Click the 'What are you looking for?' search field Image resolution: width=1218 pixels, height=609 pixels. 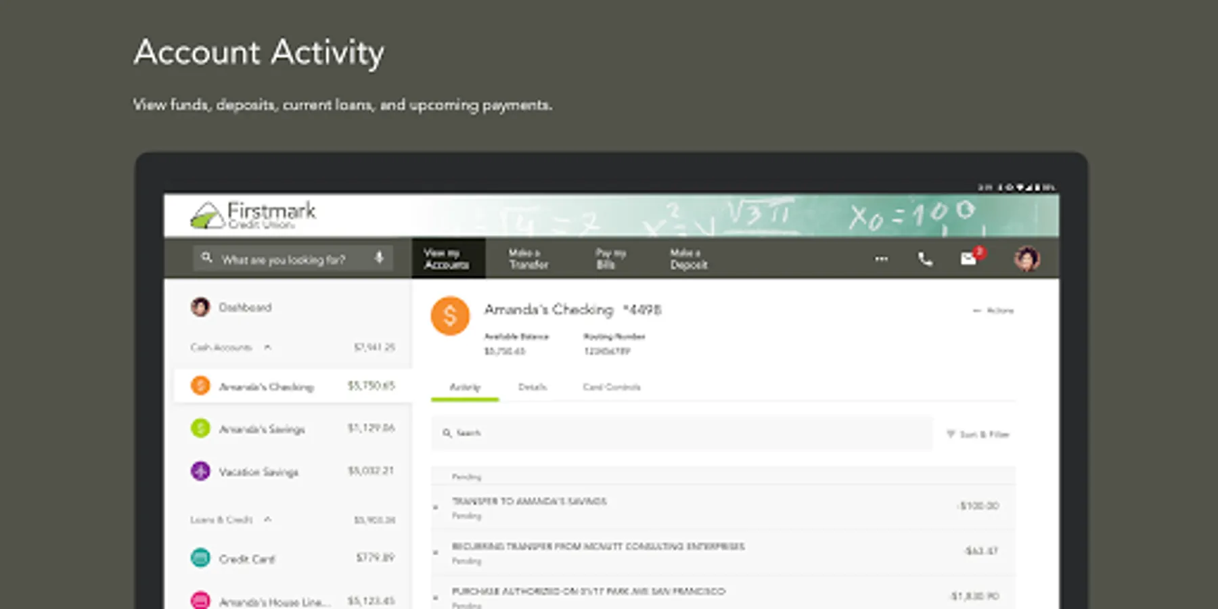[x=292, y=258]
